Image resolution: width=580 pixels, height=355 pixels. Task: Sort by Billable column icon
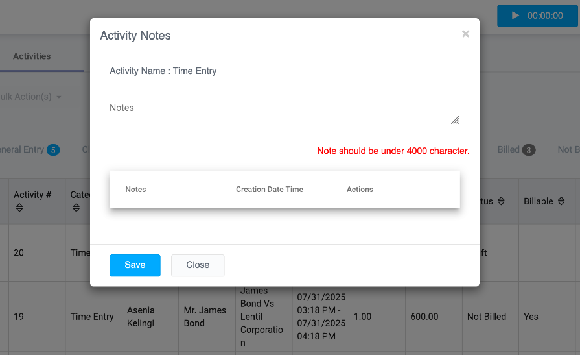561,202
